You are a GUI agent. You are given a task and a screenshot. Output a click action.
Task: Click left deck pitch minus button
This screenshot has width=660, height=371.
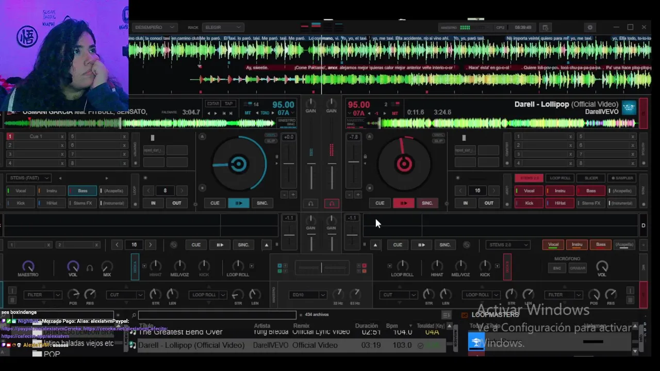point(284,195)
